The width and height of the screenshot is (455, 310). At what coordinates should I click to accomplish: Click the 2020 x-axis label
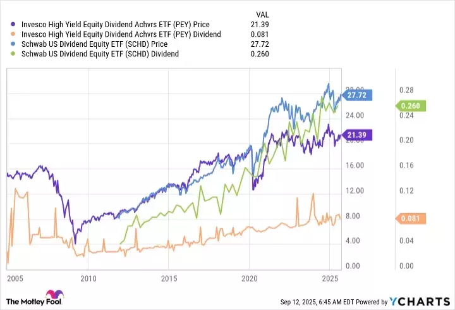coord(250,278)
